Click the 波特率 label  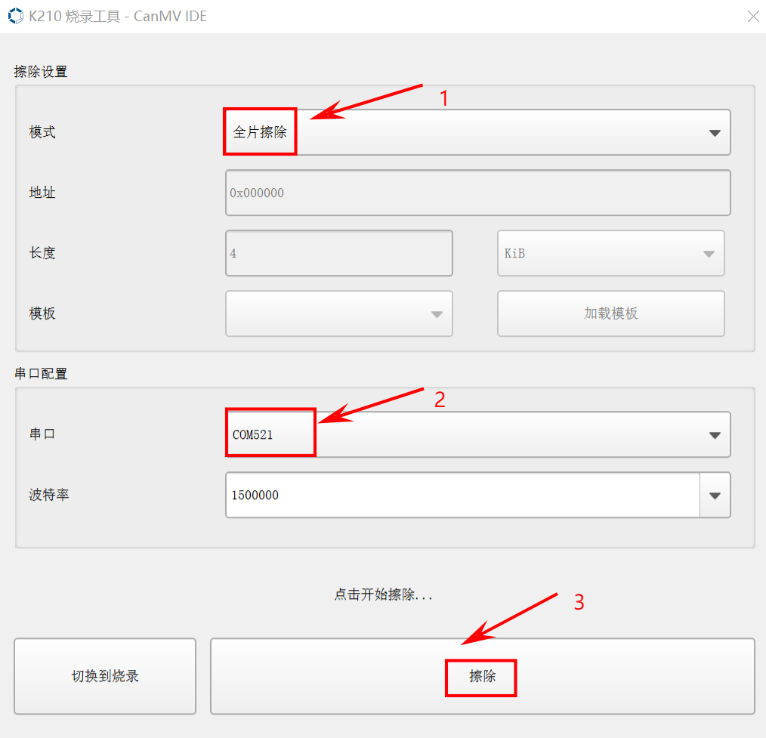(49, 495)
